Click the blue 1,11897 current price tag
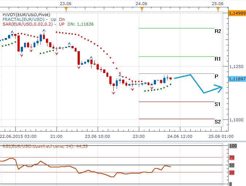 coord(237,79)
